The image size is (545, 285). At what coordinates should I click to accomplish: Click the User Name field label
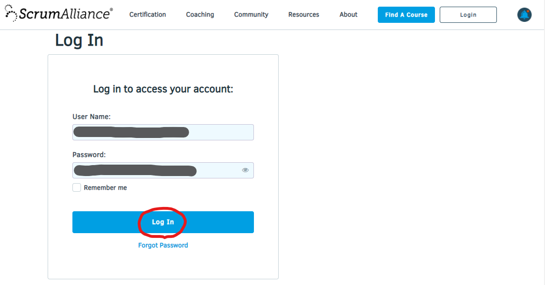91,117
